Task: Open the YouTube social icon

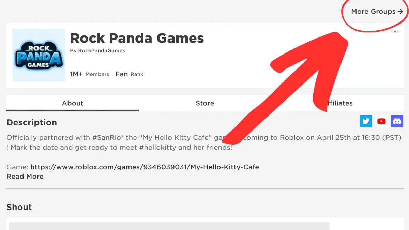Action: [x=381, y=121]
